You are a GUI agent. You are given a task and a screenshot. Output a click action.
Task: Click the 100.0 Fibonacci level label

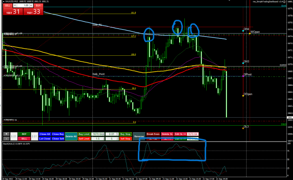tap(134, 54)
